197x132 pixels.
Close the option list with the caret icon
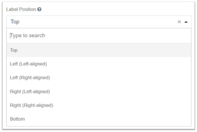[x=186, y=22]
